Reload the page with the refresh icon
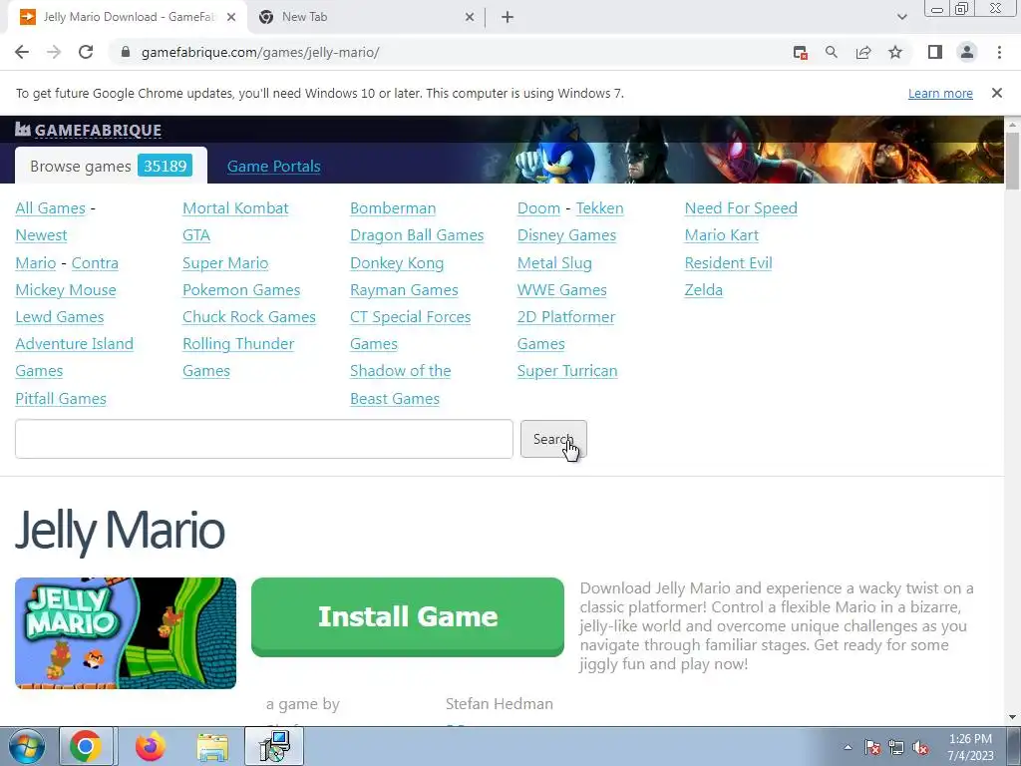Screen dimensions: 1021x766 pyautogui.click(x=86, y=52)
